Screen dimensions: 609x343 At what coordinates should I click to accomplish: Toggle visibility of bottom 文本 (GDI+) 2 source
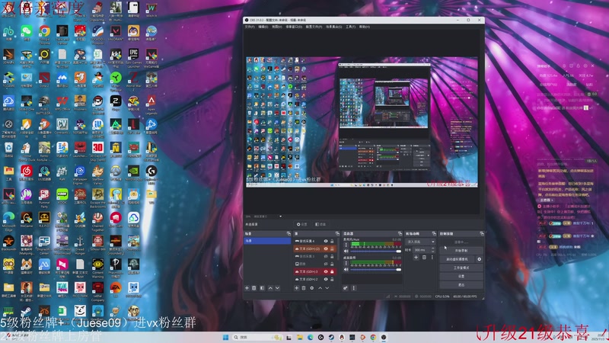coord(326,279)
